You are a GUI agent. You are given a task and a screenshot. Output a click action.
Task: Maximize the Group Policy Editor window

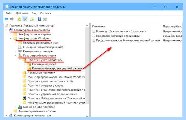(166, 7)
